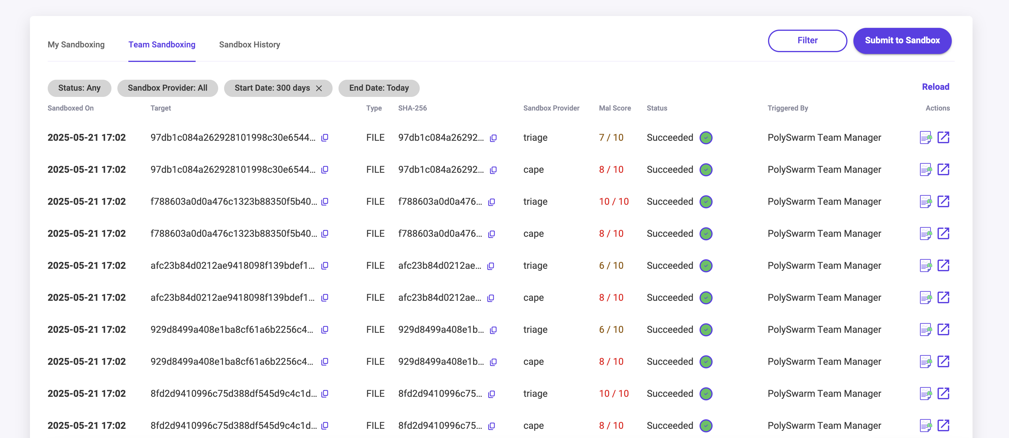Copy SHA-256 of 8fd2d941 triage row
Viewport: 1009px width, 438px height.
click(x=491, y=394)
